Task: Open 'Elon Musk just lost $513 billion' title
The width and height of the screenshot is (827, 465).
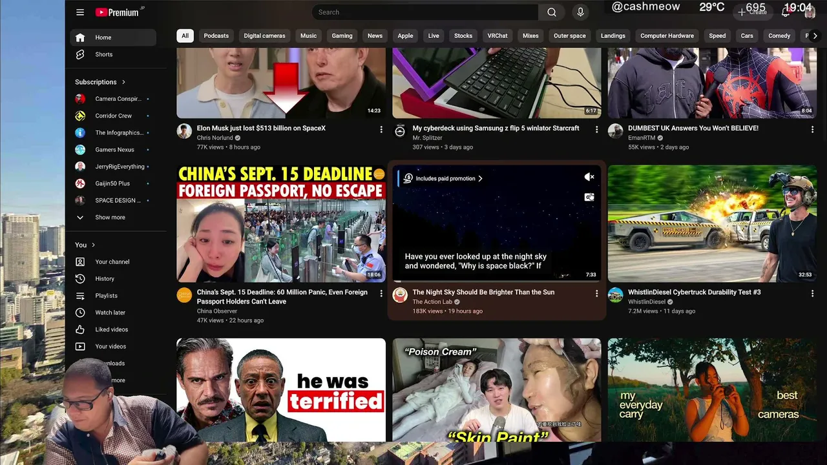Action: tap(261, 128)
